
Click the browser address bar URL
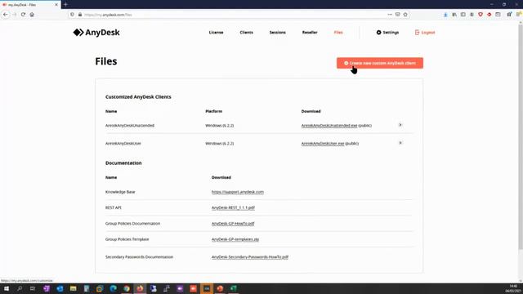[108, 15]
